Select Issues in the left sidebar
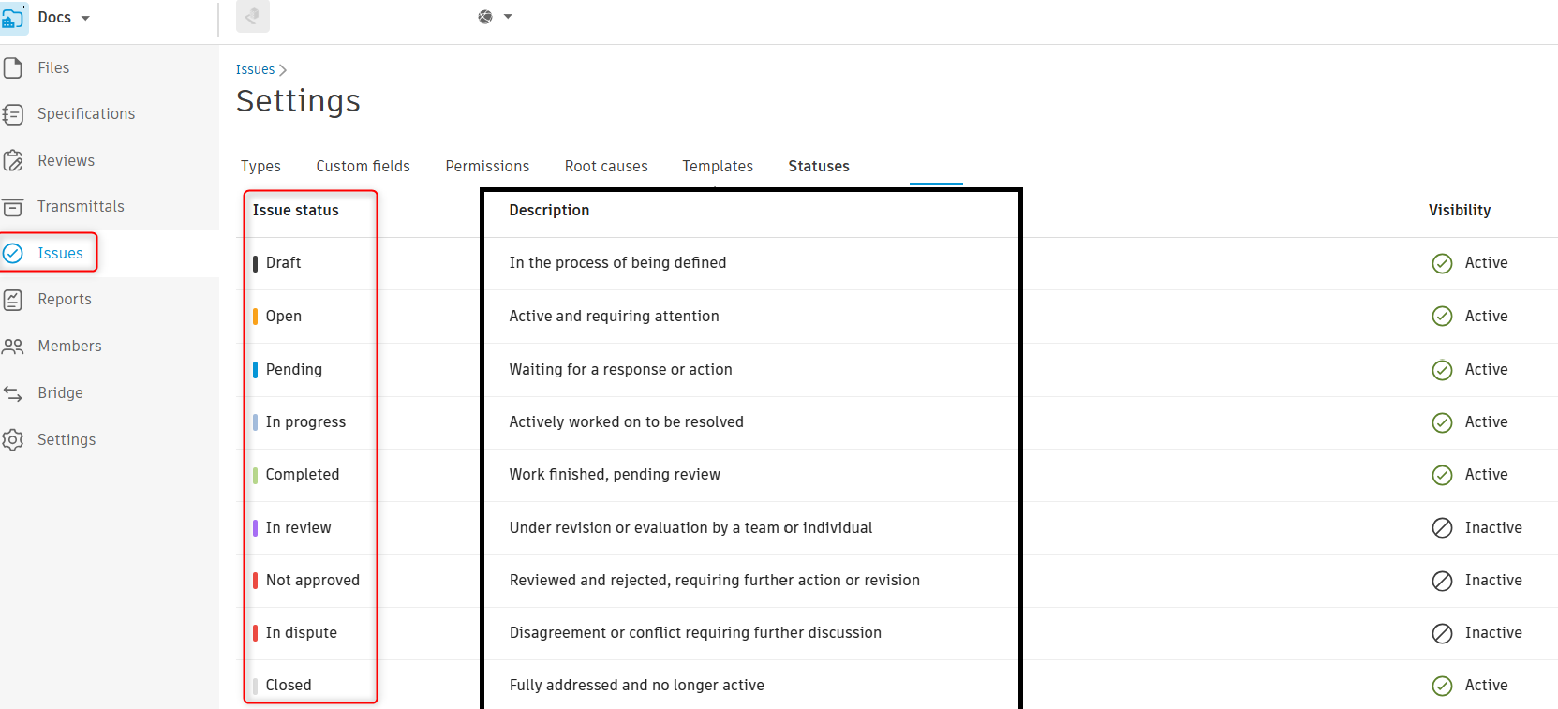The image size is (1558, 709). pyautogui.click(x=60, y=253)
